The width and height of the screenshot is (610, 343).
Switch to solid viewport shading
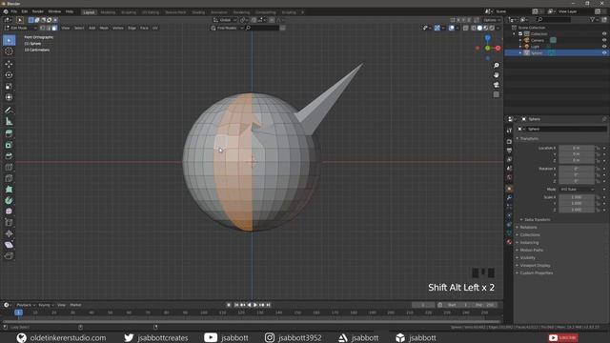coord(479,28)
